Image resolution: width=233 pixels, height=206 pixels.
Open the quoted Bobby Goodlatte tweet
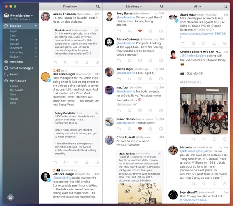76,133
